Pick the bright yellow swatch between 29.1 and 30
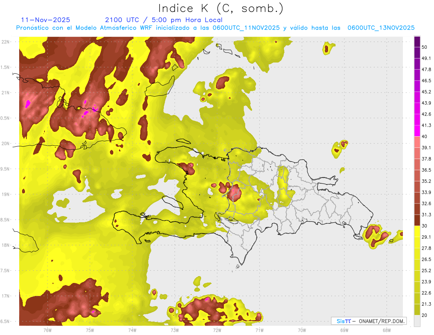 [417, 232]
